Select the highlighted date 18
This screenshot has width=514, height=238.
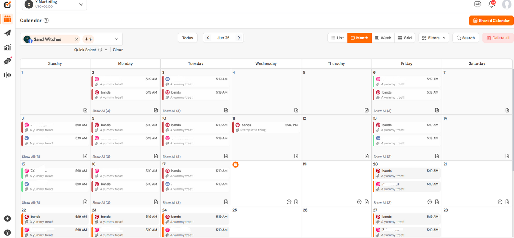[x=235, y=164]
